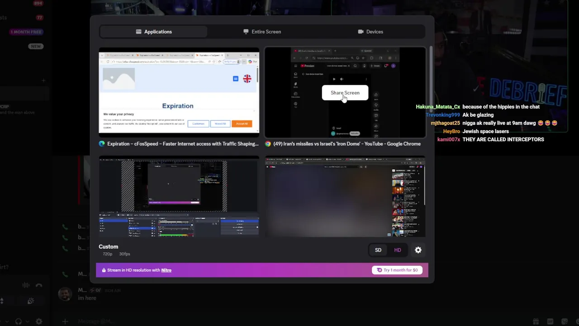This screenshot has width=579, height=326.
Task: Click chat username kami007x
Action: [449, 139]
